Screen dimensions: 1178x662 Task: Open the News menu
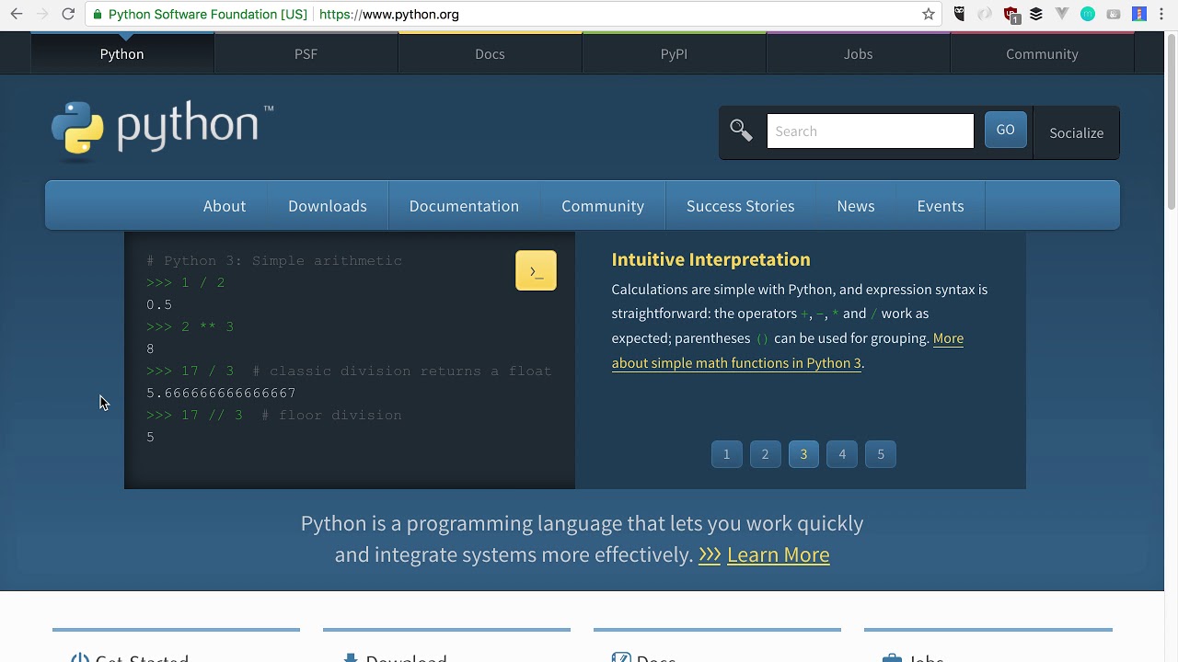tap(856, 206)
